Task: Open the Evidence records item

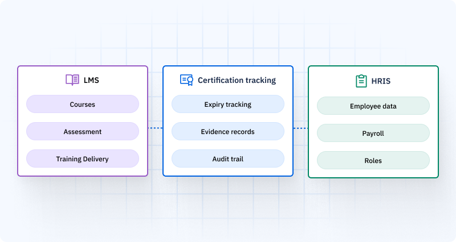Action: click(x=228, y=132)
